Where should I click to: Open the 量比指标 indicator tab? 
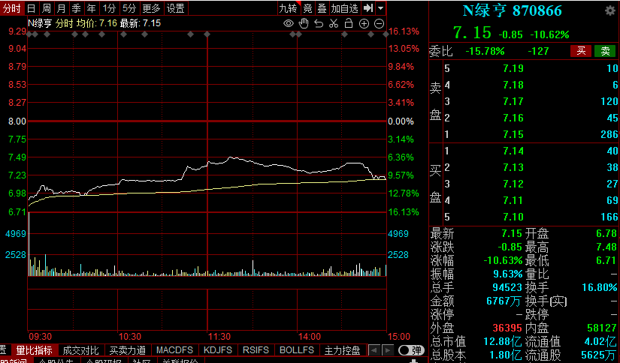(x=35, y=350)
